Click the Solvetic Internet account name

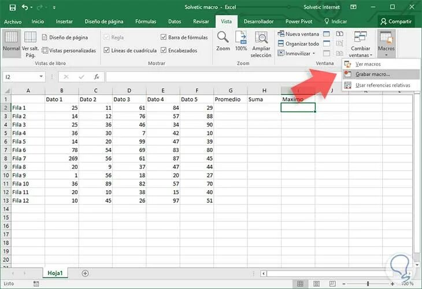pyautogui.click(x=321, y=8)
